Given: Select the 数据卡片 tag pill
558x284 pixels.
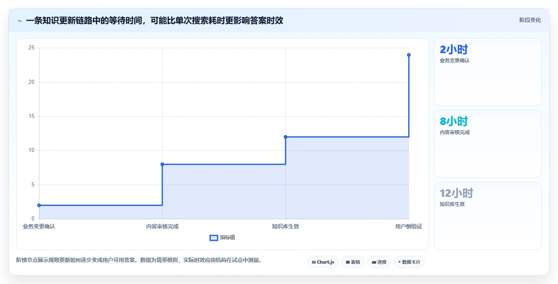Looking at the screenshot, I should (409, 262).
